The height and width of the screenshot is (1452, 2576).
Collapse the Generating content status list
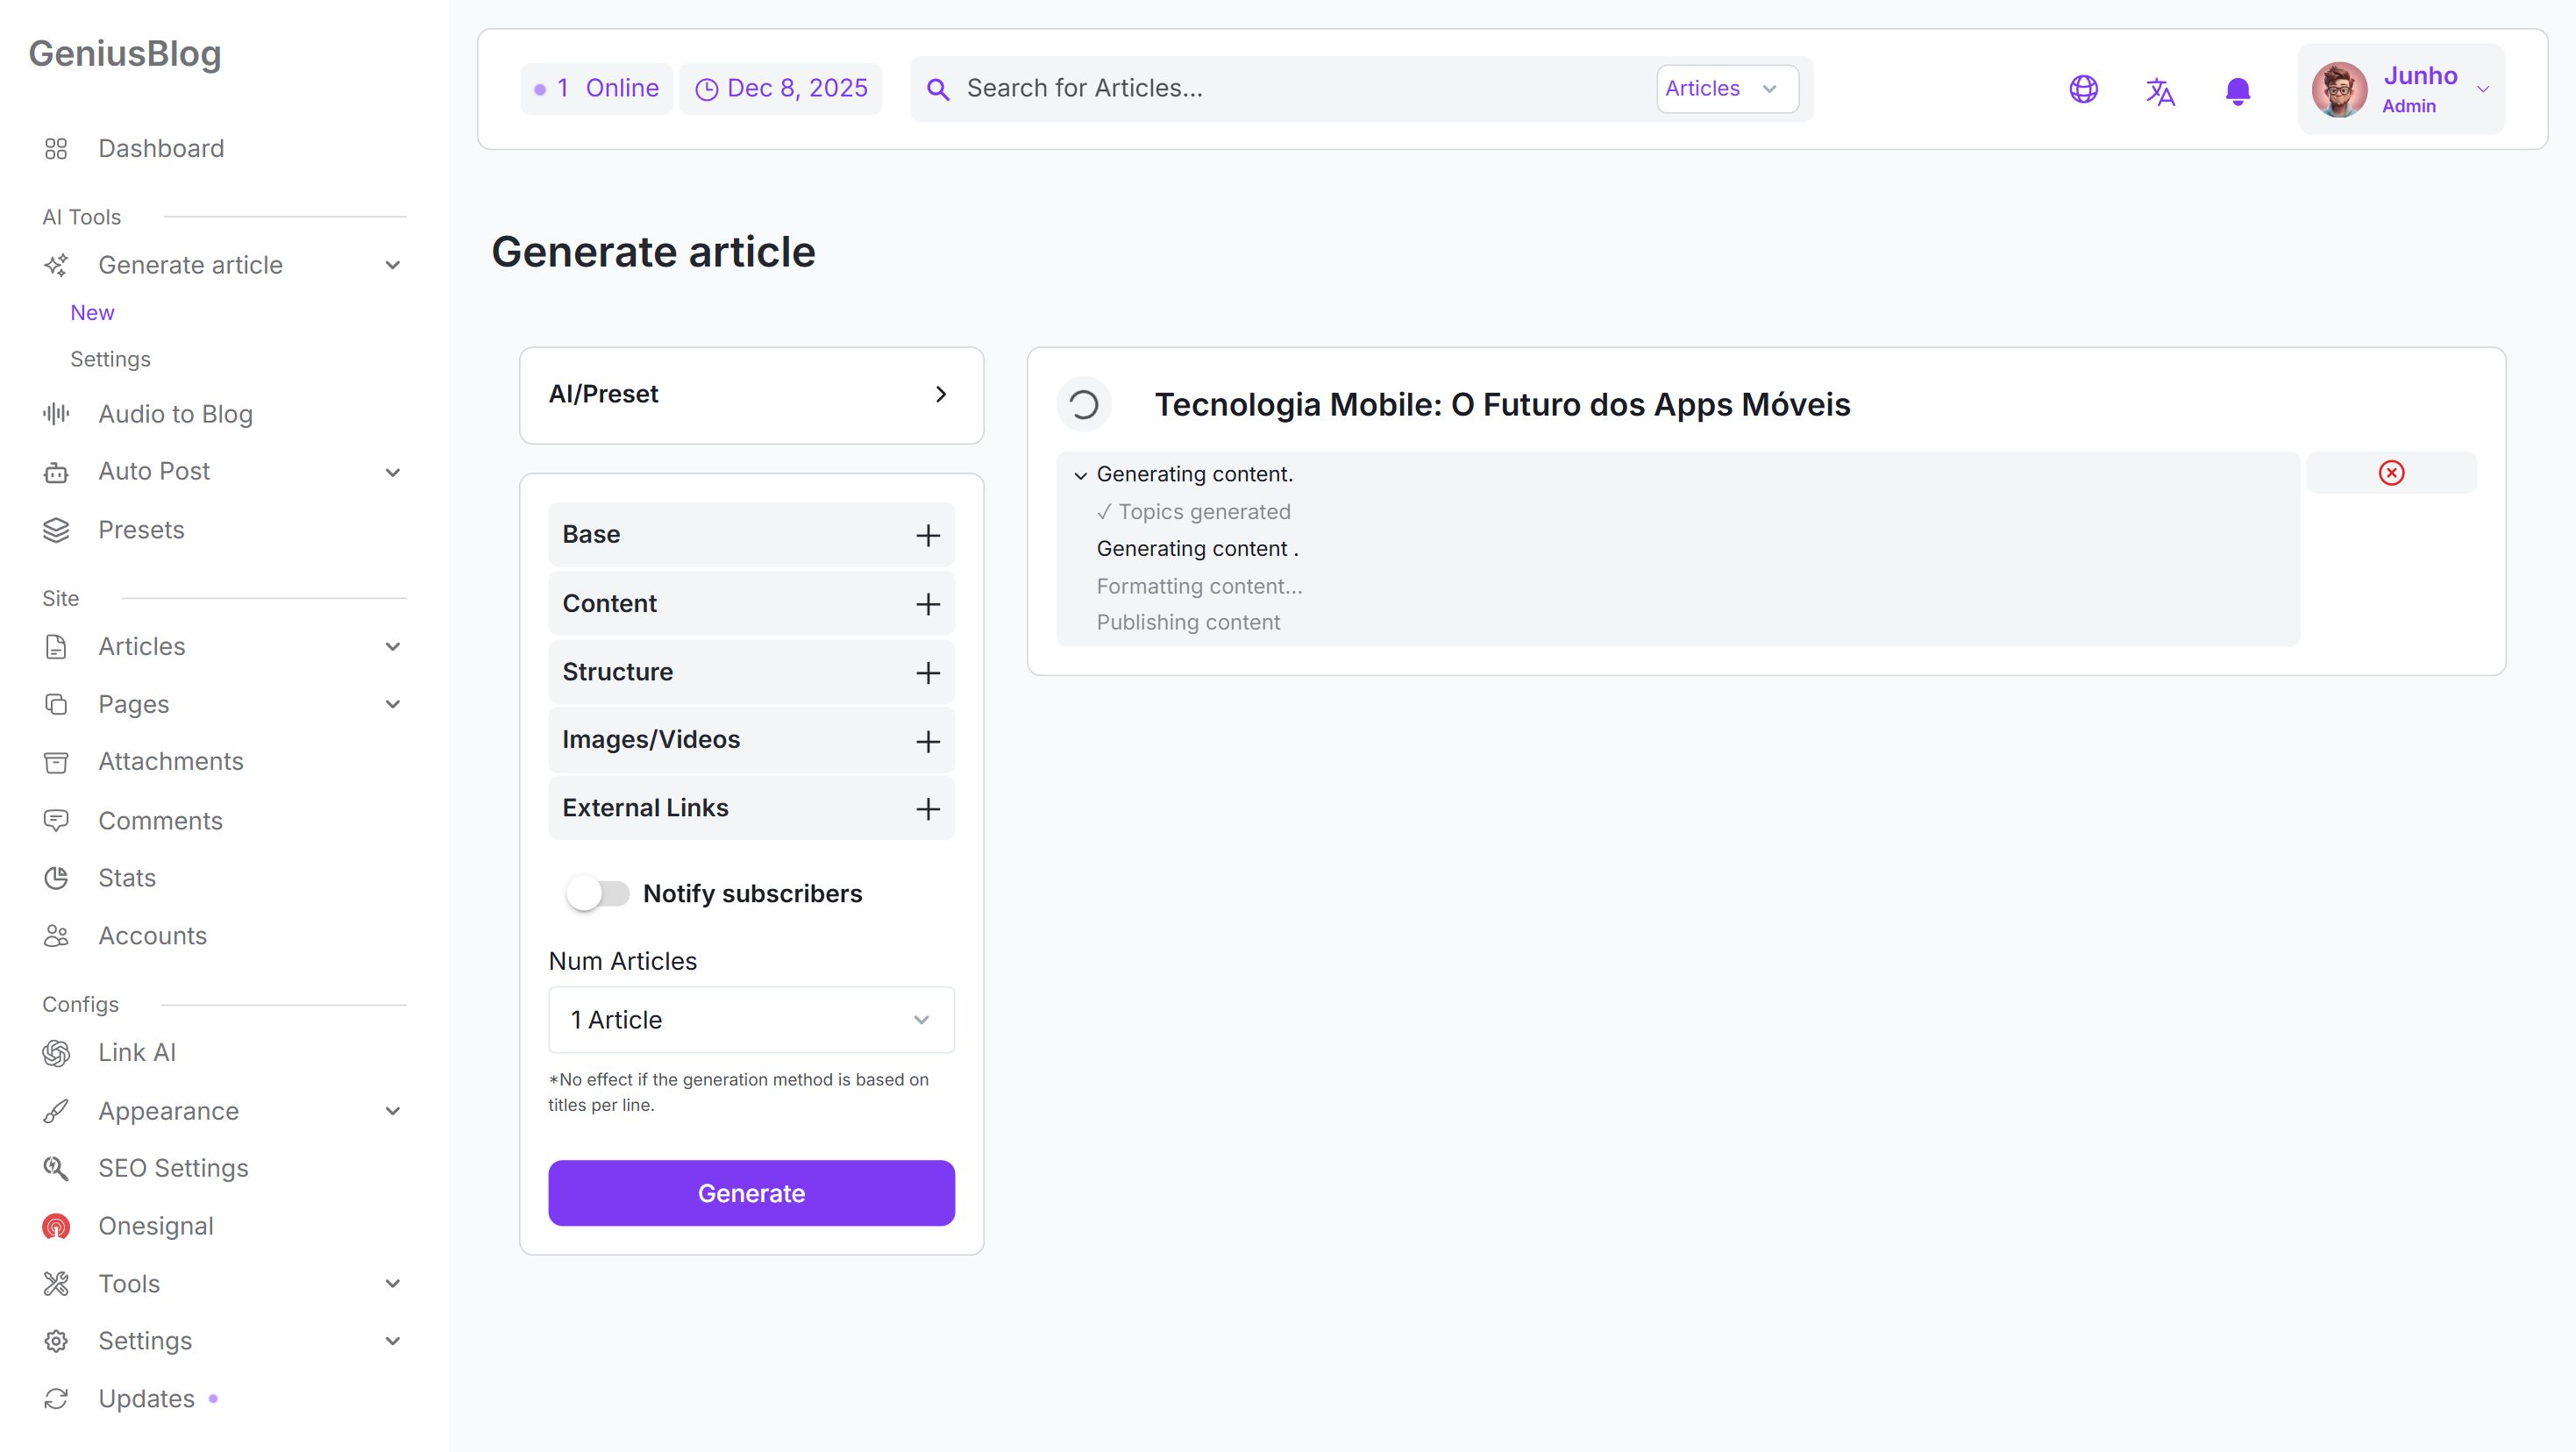point(1080,475)
